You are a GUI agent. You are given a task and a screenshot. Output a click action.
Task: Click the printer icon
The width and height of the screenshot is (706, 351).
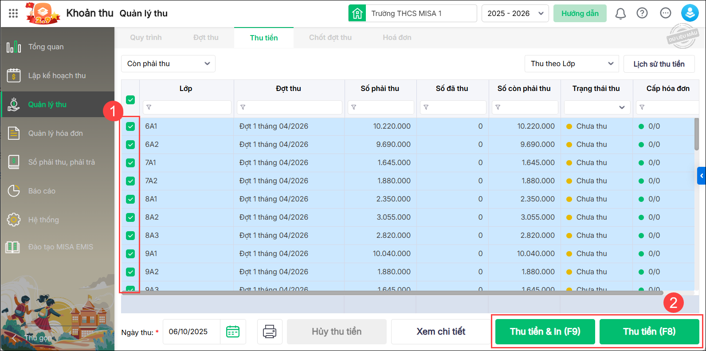coord(270,331)
